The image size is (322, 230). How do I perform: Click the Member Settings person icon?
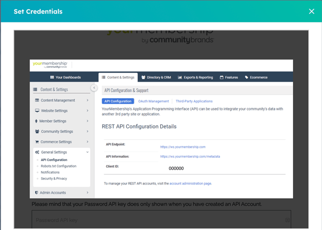click(36, 121)
